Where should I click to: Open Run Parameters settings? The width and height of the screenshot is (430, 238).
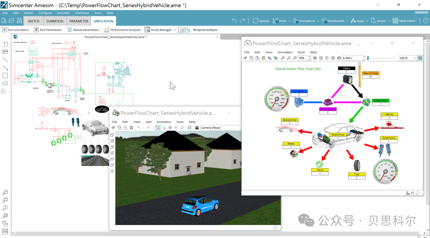48,30
